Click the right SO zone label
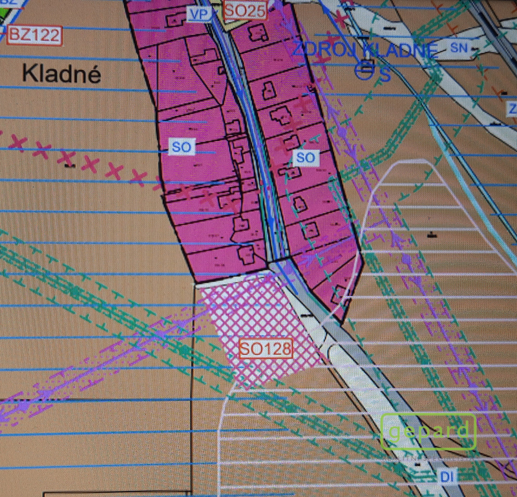This screenshot has width=517, height=497. click(306, 157)
